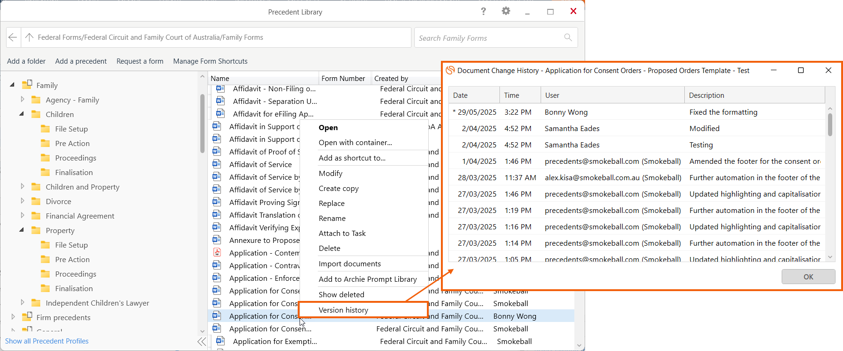Image resolution: width=843 pixels, height=351 pixels.
Task: Navigate up one folder level arrow
Action: [x=29, y=37]
